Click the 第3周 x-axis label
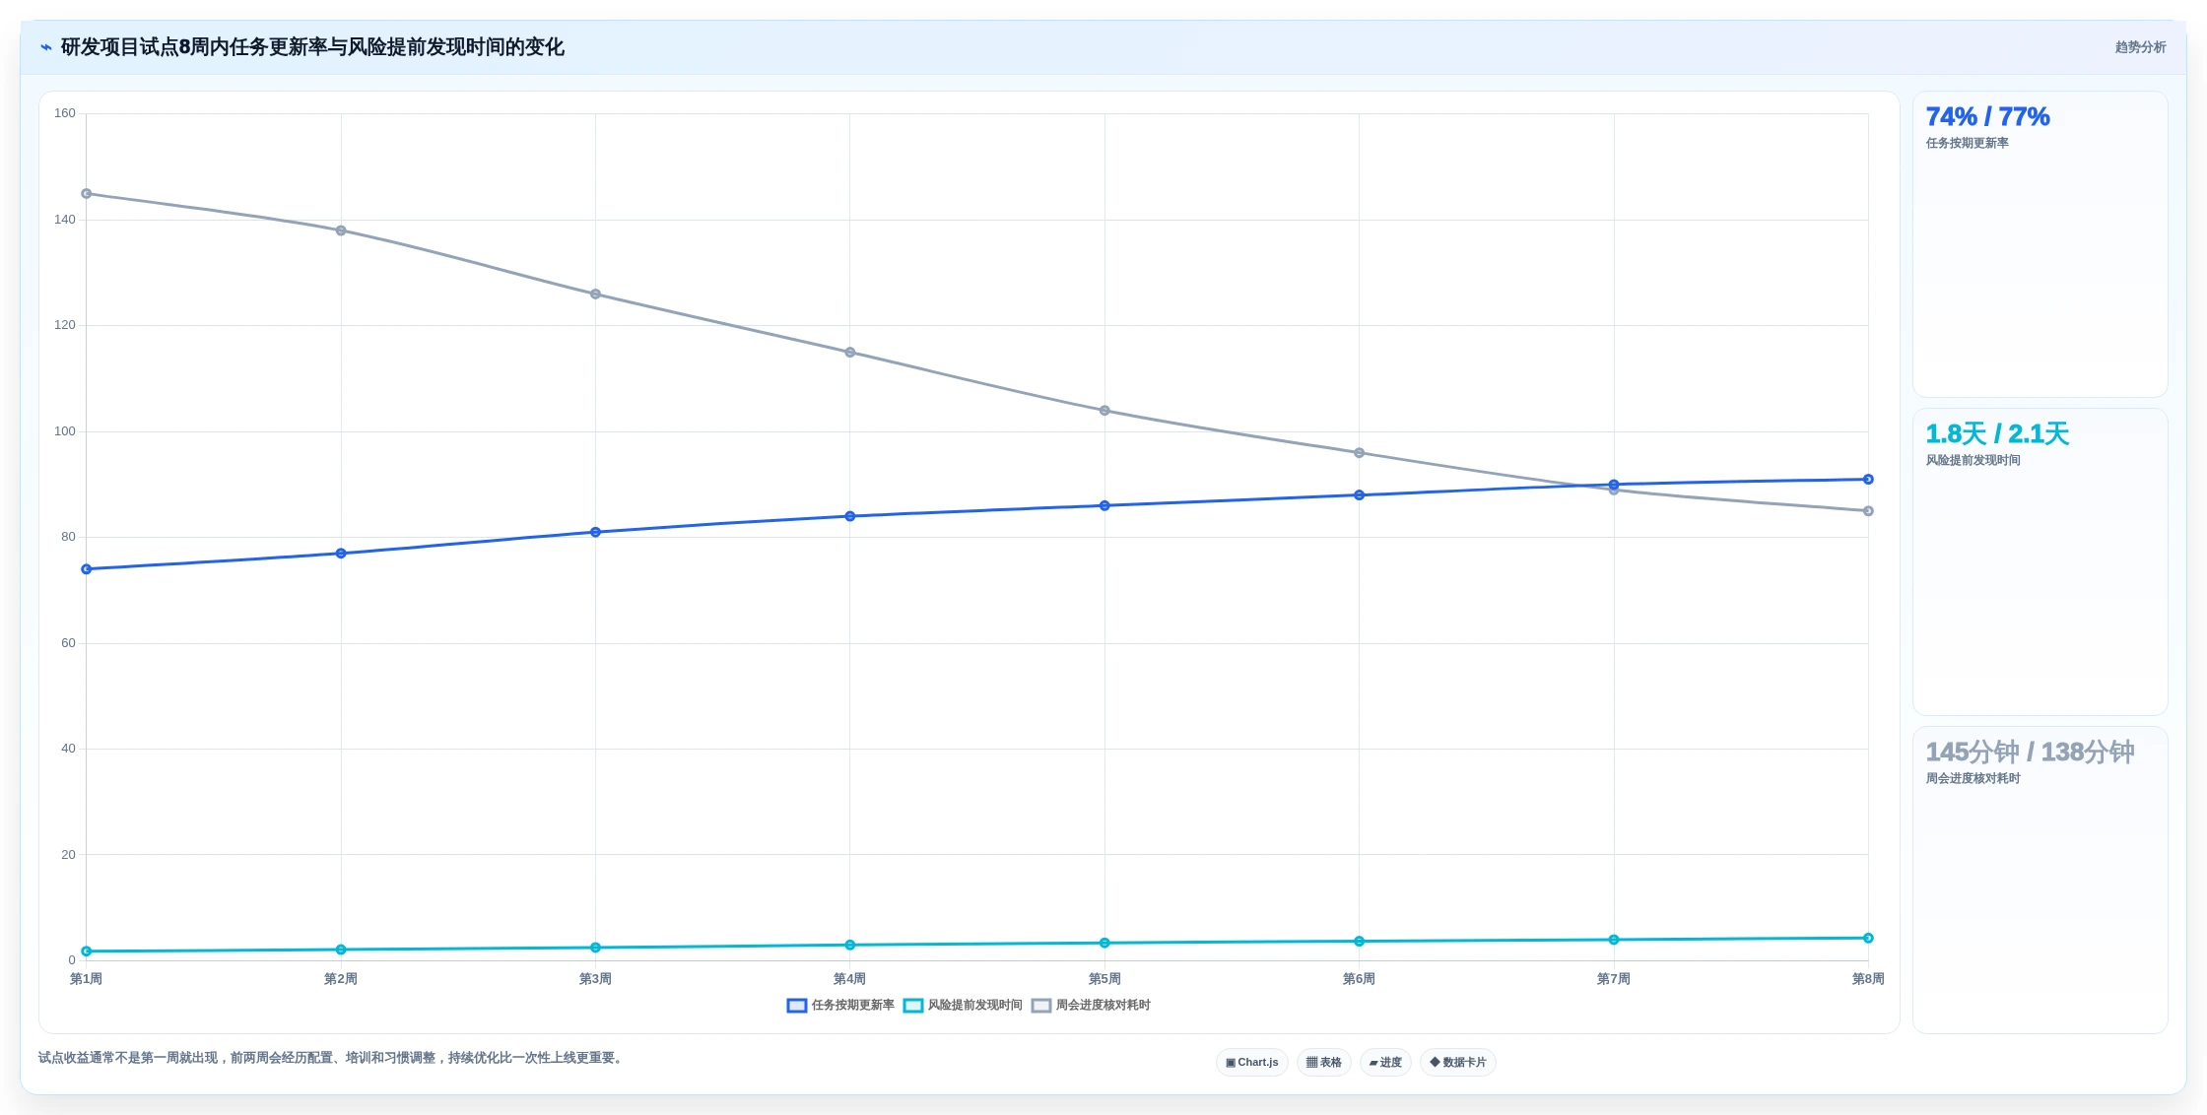This screenshot has width=2207, height=1115. (595, 979)
